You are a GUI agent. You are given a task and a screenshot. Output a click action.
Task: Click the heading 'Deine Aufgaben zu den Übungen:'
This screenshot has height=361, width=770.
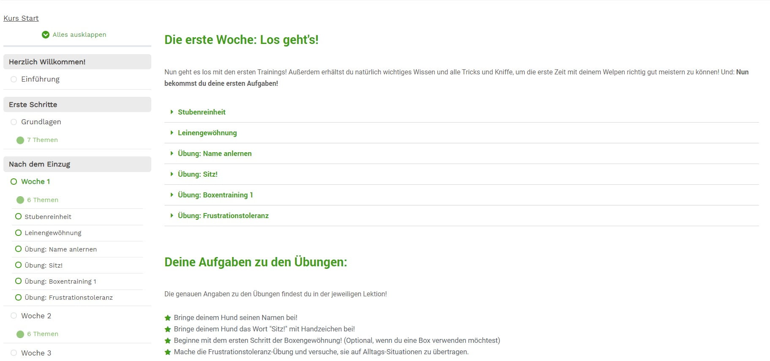(256, 262)
